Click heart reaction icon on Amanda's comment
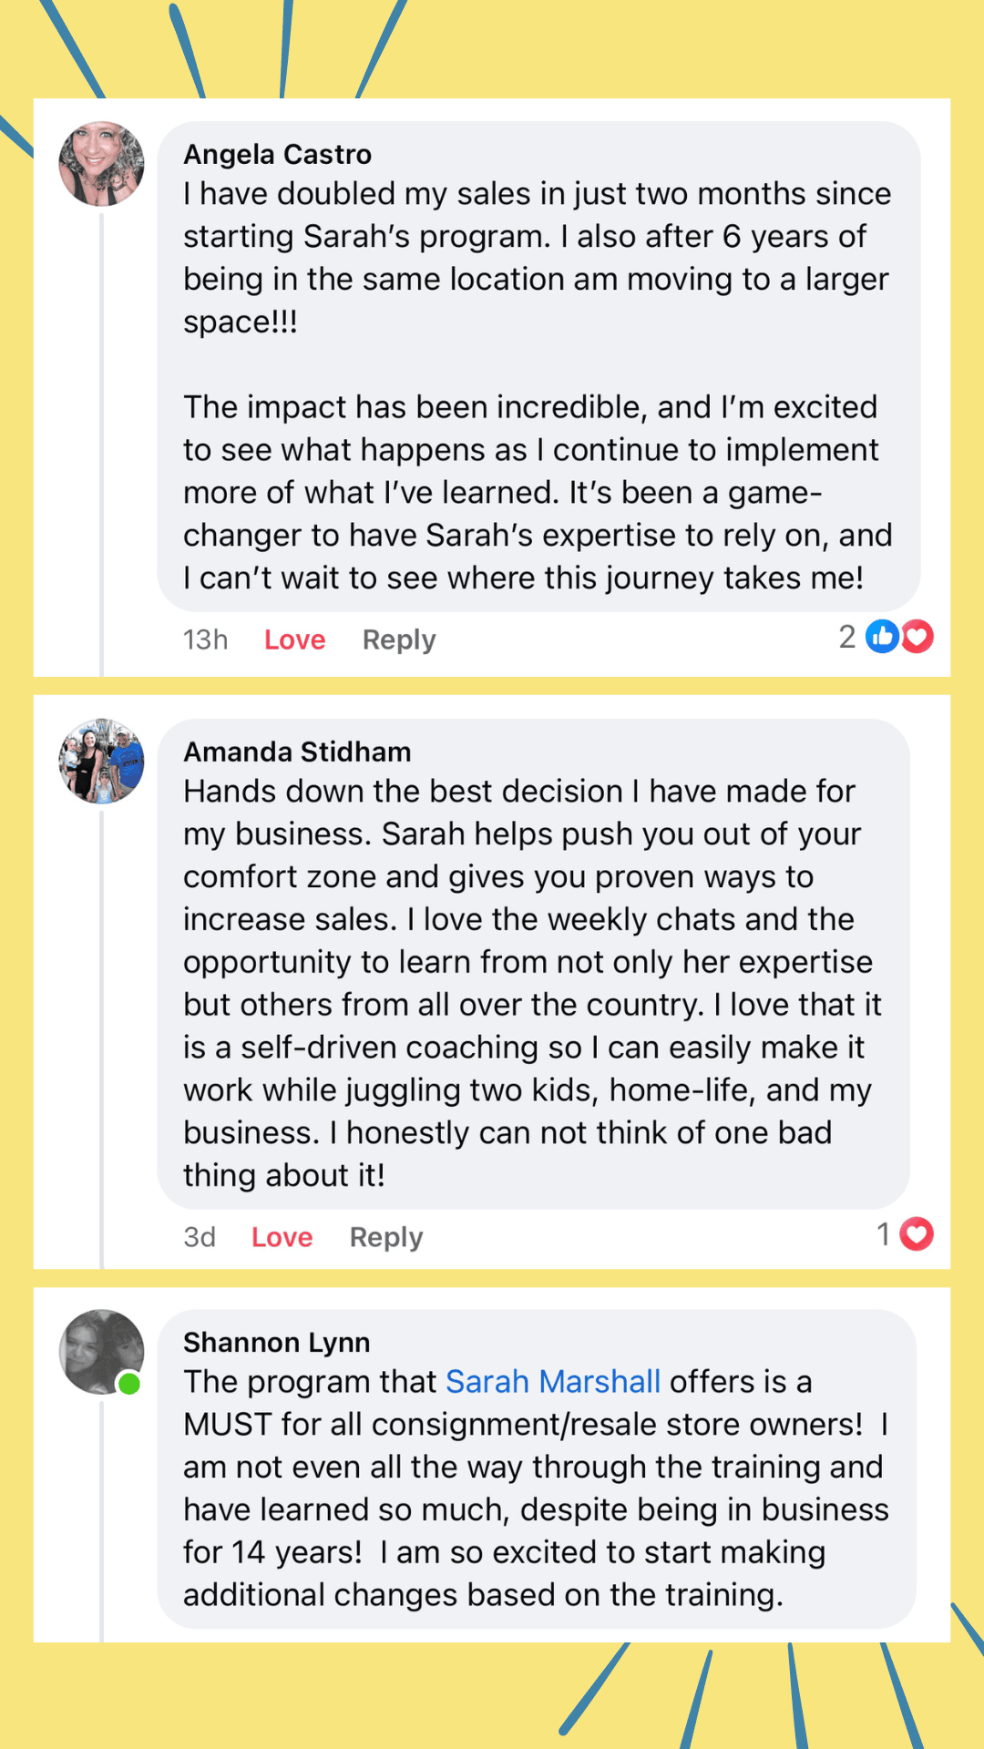Viewport: 984px width, 1749px height. [x=917, y=1233]
